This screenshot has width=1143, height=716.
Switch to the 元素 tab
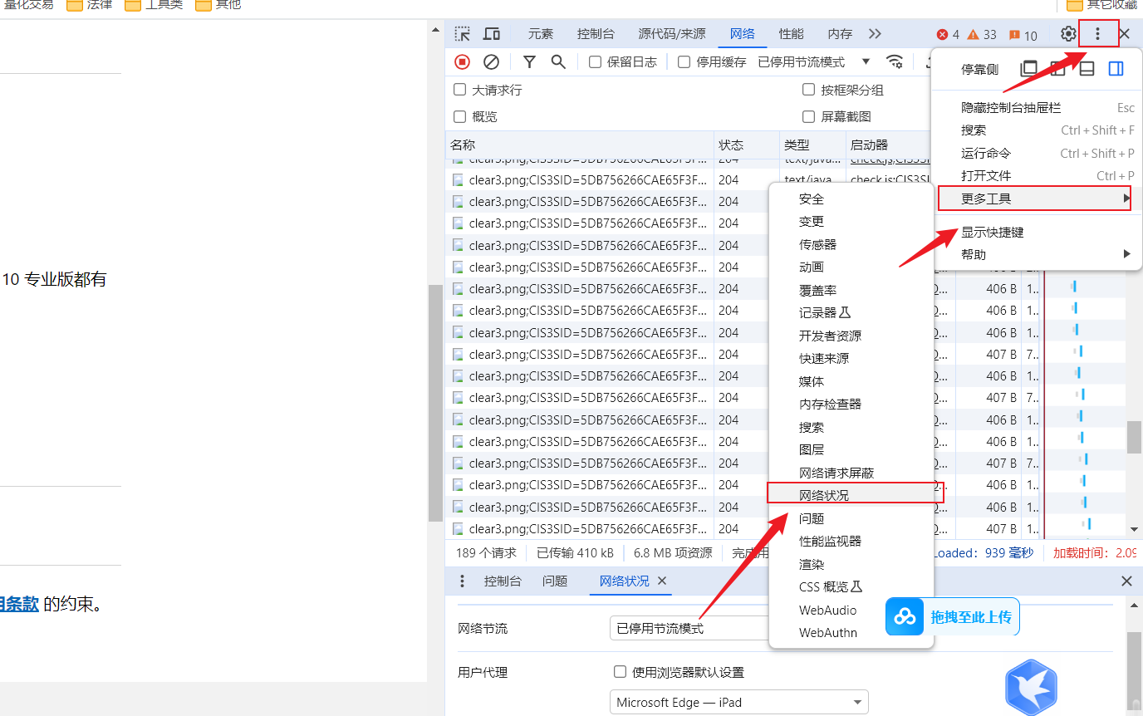[541, 34]
